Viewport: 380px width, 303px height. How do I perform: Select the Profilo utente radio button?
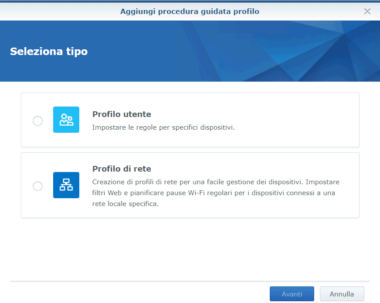[38, 121]
